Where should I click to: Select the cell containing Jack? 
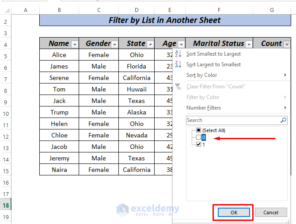click(x=59, y=101)
